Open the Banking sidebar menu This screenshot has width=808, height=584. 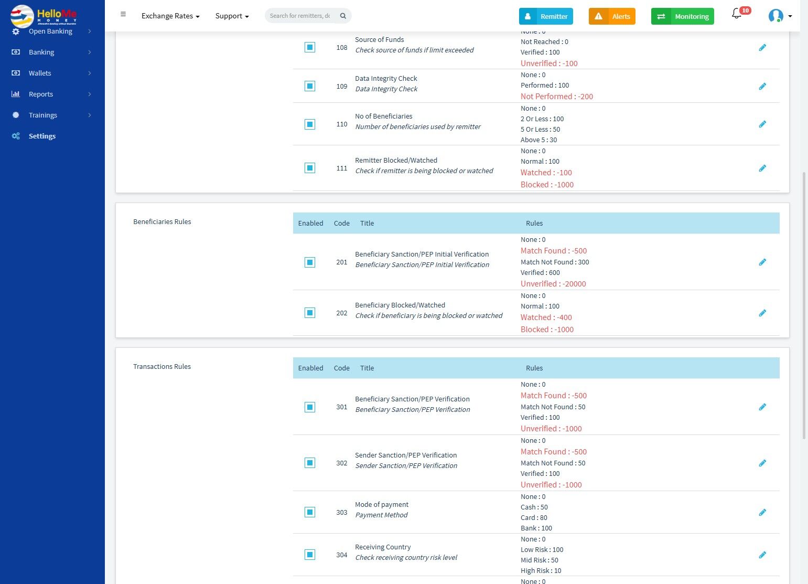tap(52, 52)
